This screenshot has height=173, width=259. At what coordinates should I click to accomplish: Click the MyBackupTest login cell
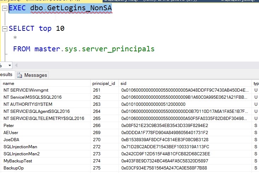click(x=18, y=161)
